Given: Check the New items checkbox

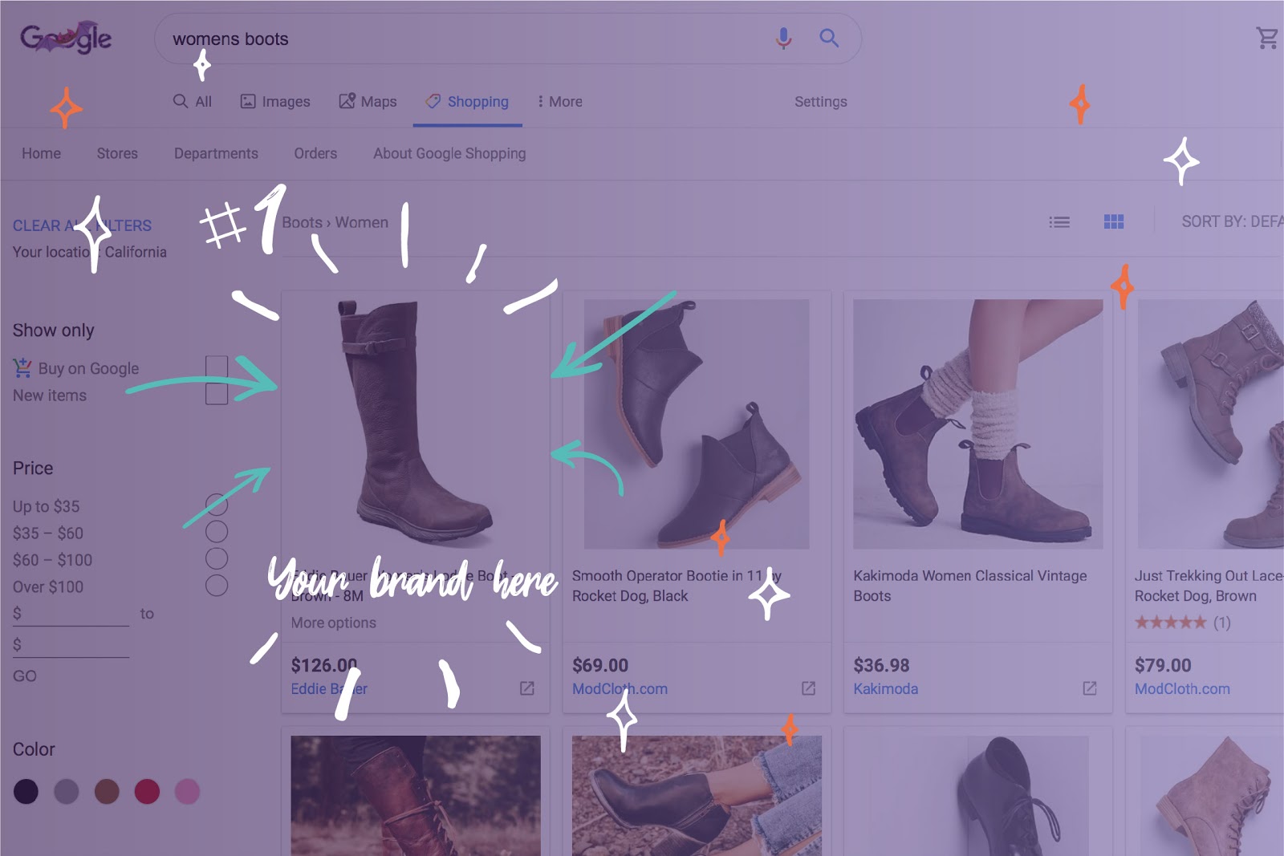Looking at the screenshot, I should pyautogui.click(x=217, y=393).
